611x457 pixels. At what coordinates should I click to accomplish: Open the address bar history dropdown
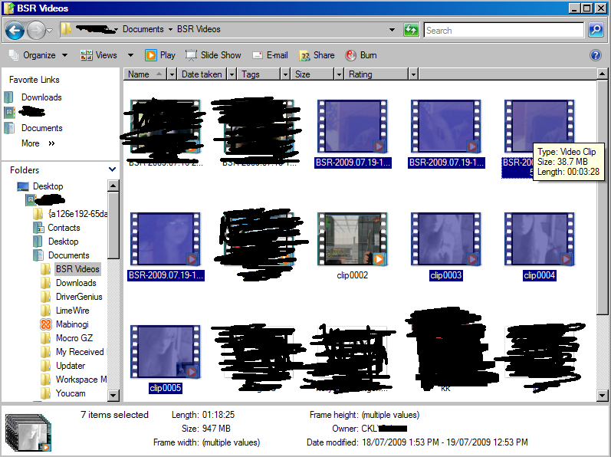(x=392, y=30)
